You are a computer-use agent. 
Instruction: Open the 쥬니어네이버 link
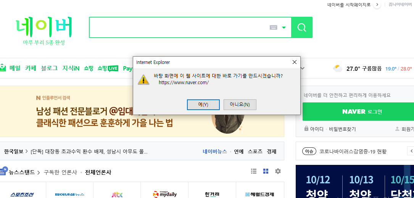tap(400, 5)
